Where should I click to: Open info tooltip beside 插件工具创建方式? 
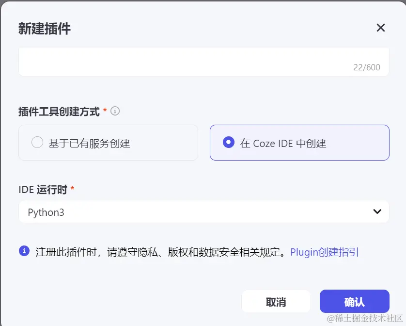pyautogui.click(x=115, y=111)
